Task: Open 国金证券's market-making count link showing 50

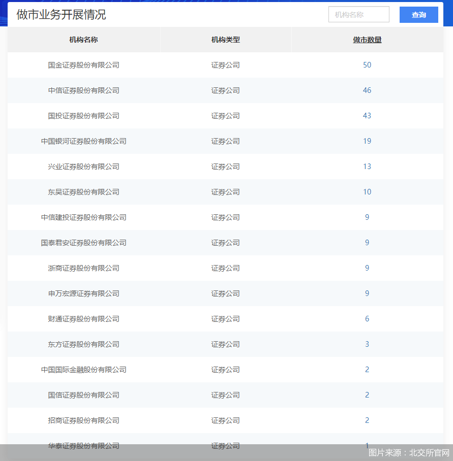Action: pyautogui.click(x=367, y=65)
